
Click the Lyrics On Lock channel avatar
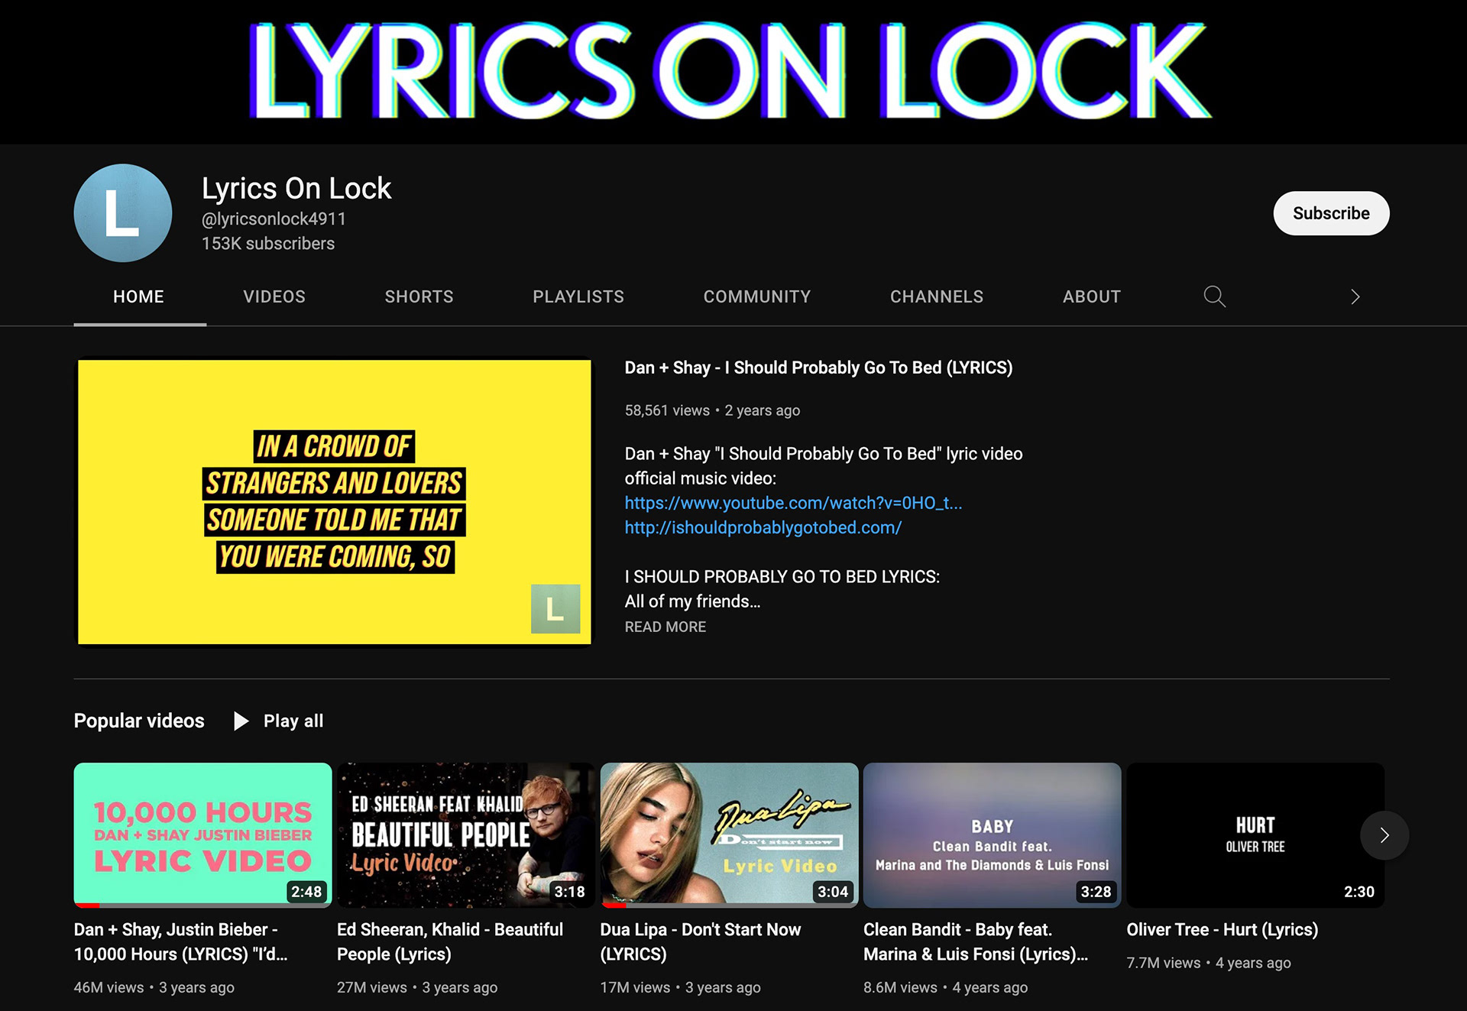pyautogui.click(x=123, y=213)
